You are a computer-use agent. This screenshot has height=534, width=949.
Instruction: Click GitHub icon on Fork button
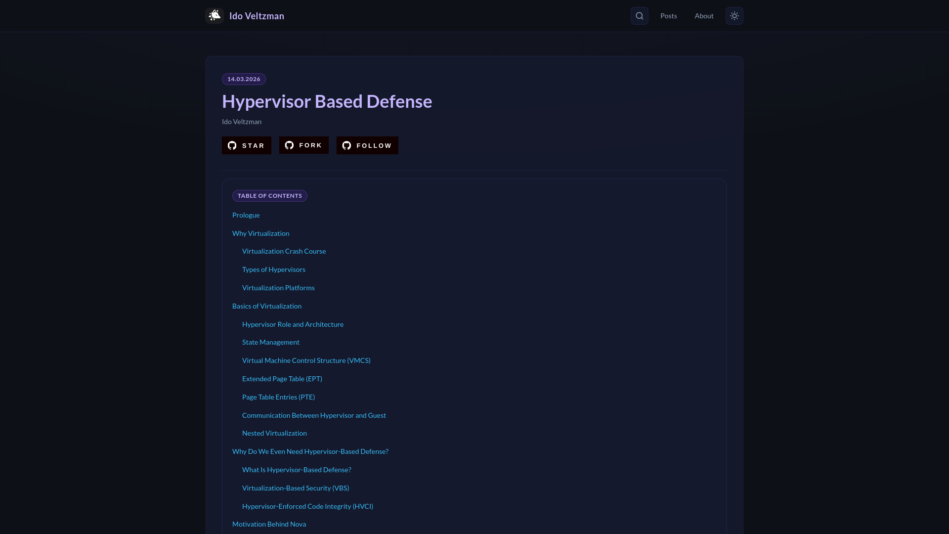click(290, 145)
